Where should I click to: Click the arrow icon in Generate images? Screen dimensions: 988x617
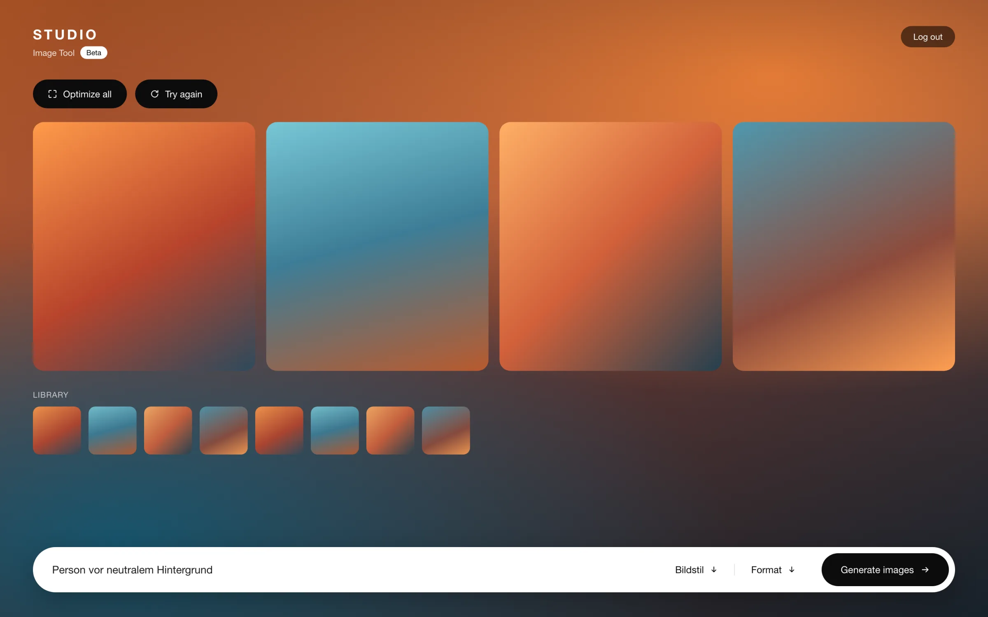coord(925,570)
